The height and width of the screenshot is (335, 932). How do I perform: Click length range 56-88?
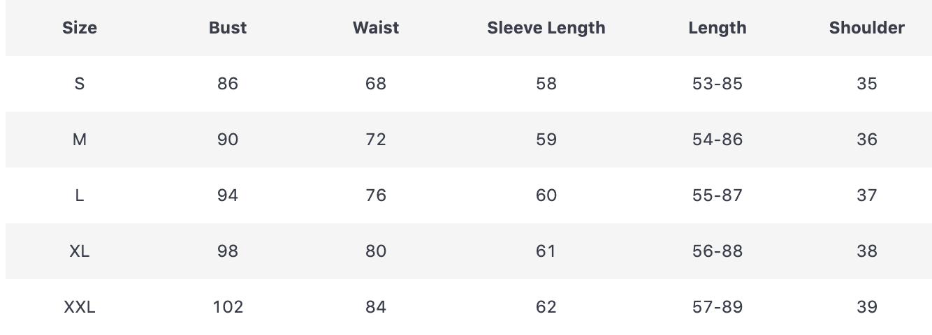[718, 251]
